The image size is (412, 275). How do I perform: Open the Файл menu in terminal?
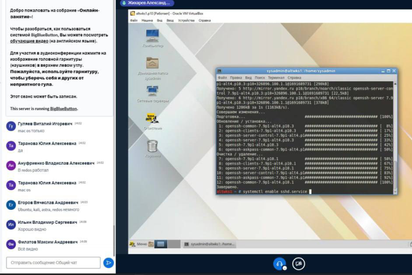click(222, 78)
